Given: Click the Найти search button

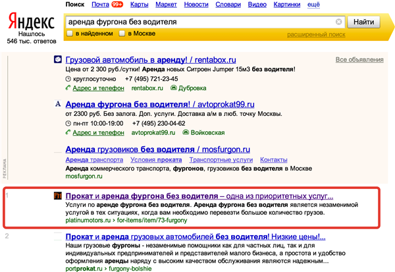Looking at the screenshot, I should click(x=363, y=22).
